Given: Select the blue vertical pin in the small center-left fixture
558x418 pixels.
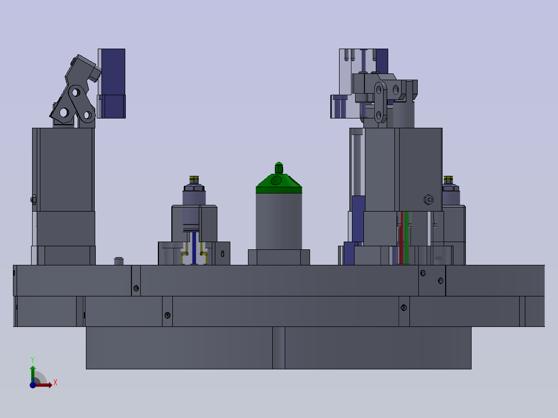Looking at the screenshot, I should (194, 248).
